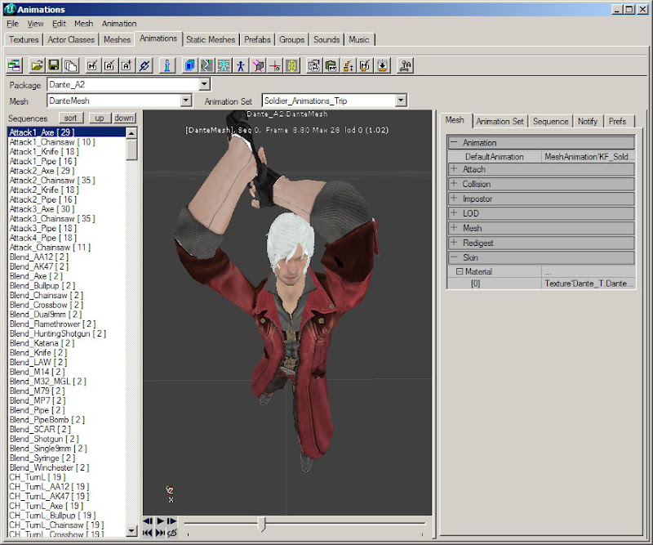
Task: Expand the Collision property section
Action: (454, 184)
